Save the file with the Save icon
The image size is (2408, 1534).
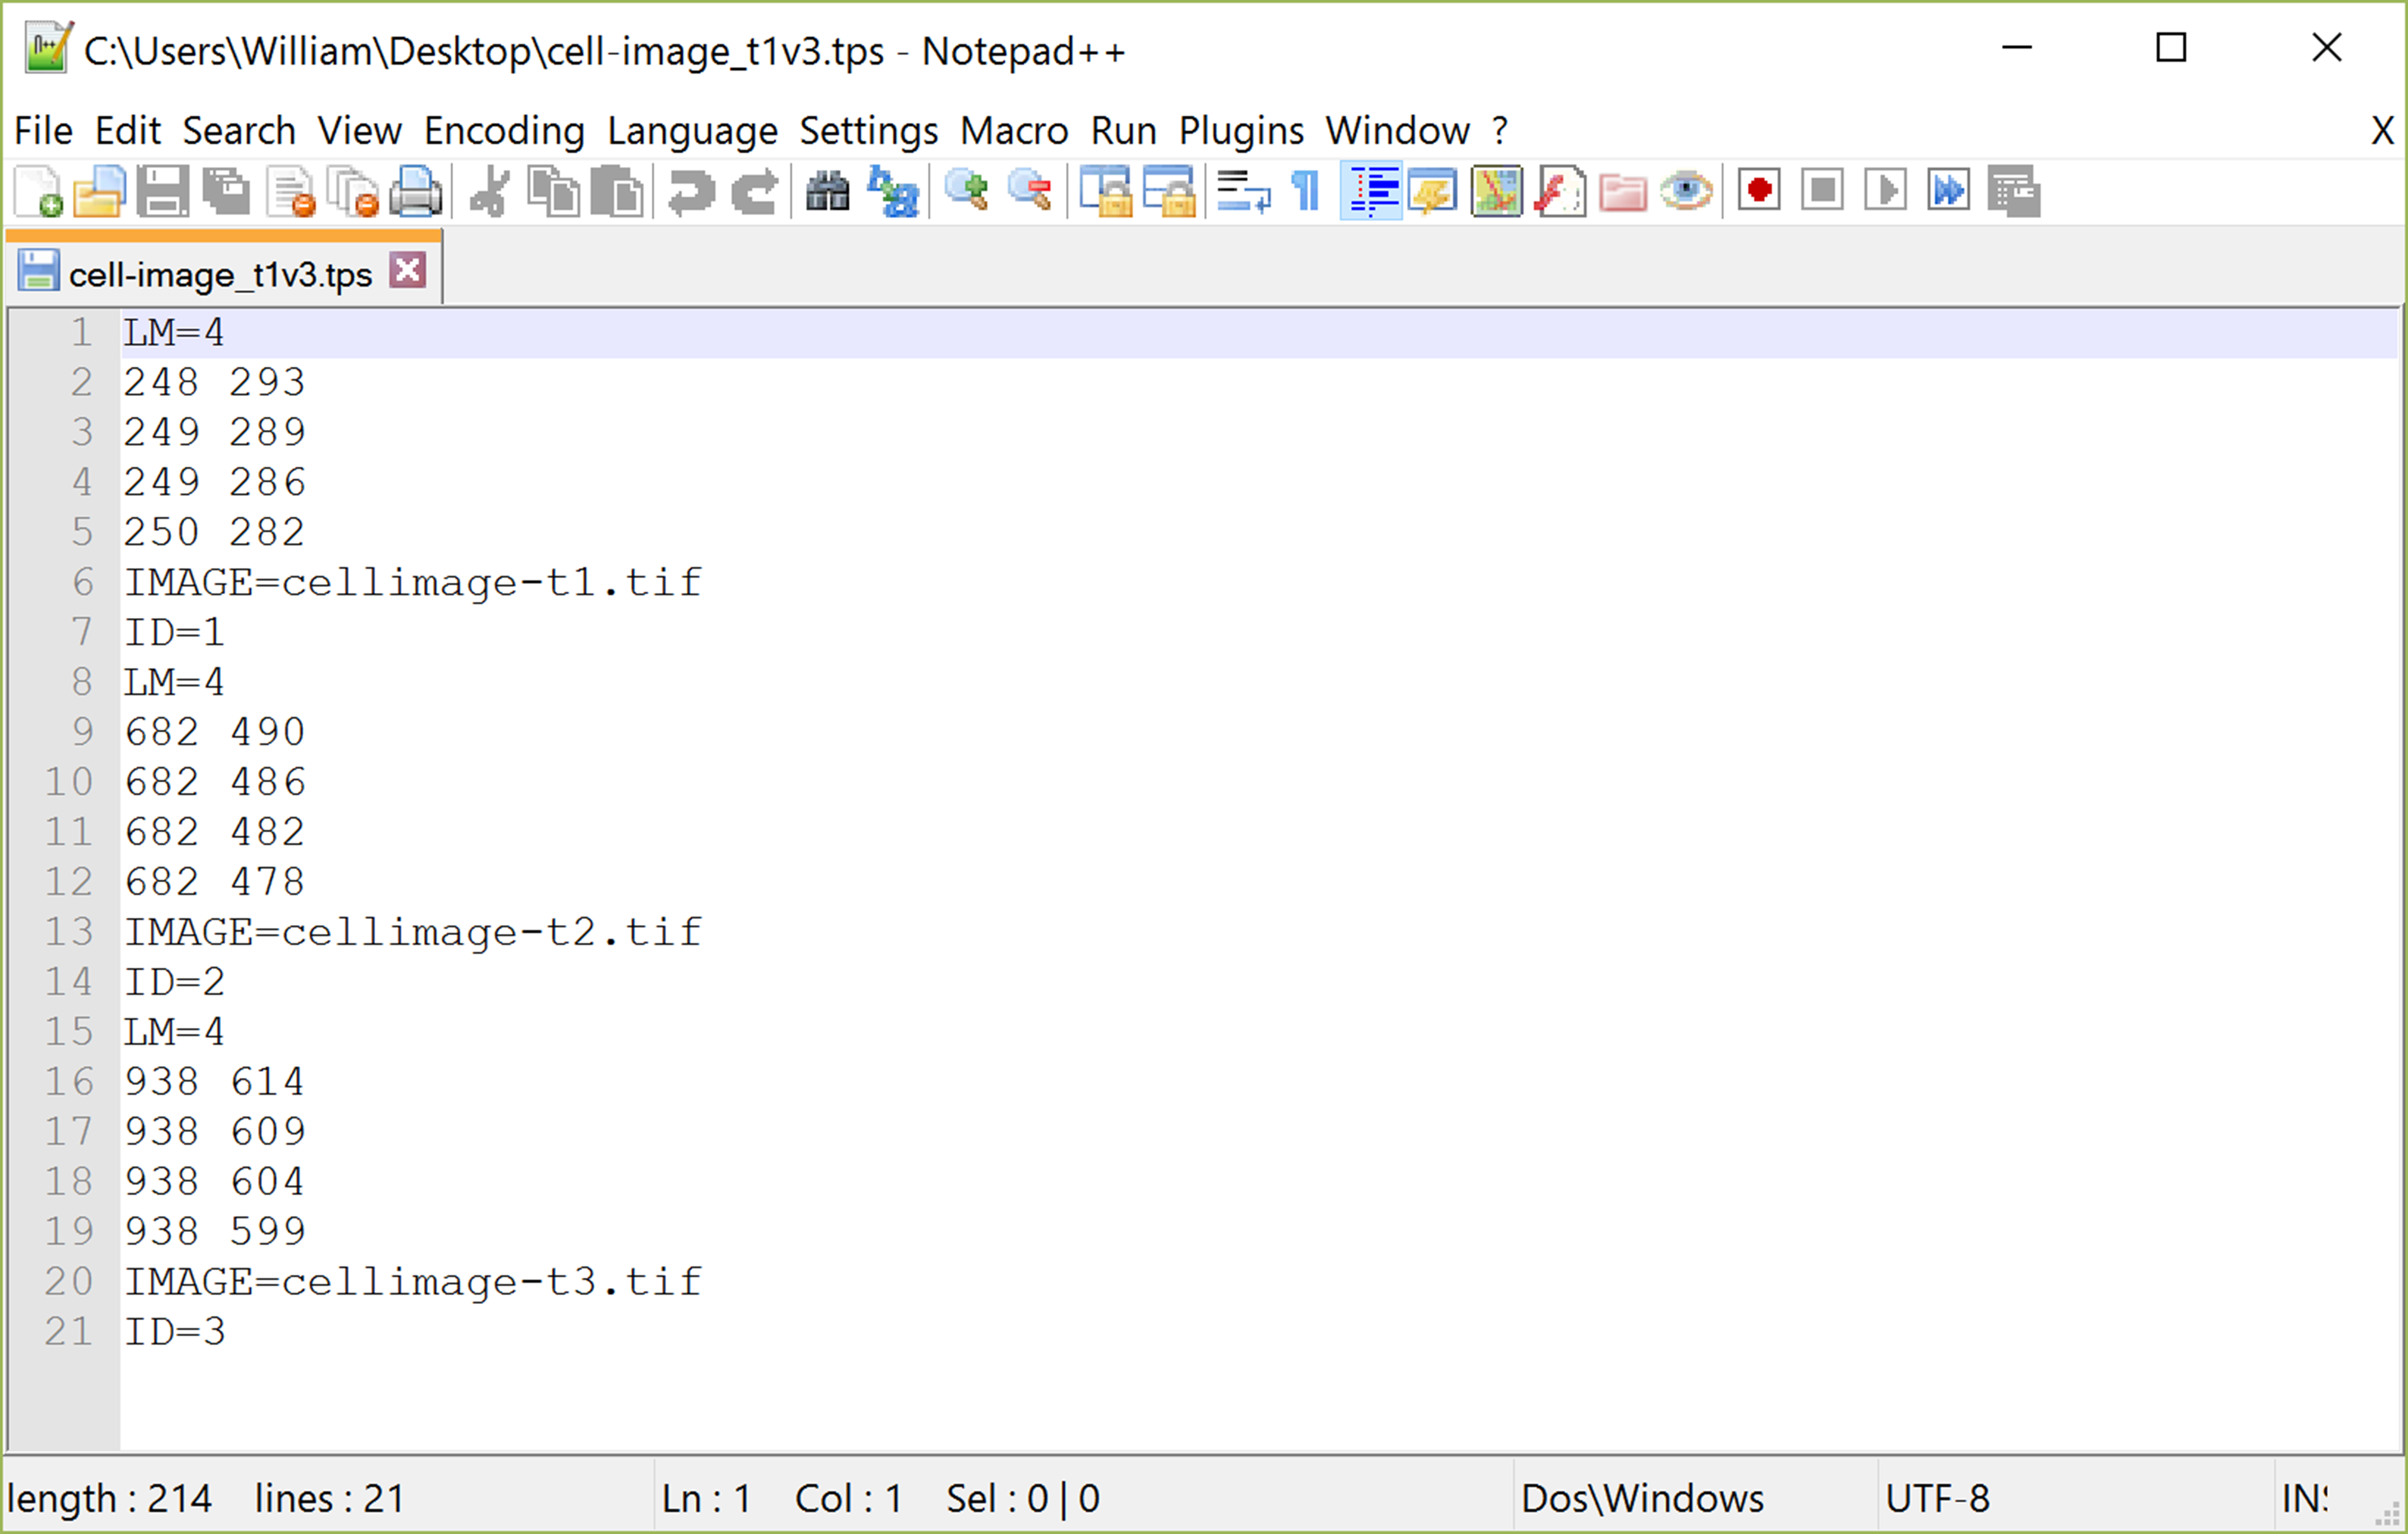(163, 191)
